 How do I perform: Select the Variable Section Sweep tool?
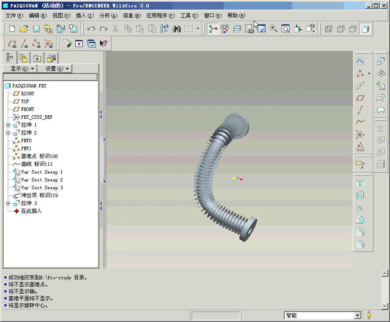click(x=380, y=86)
